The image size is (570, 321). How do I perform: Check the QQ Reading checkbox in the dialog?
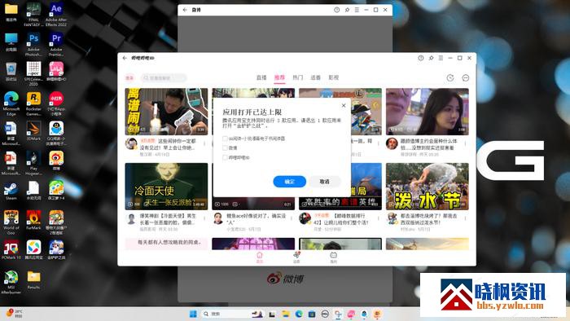coord(225,139)
